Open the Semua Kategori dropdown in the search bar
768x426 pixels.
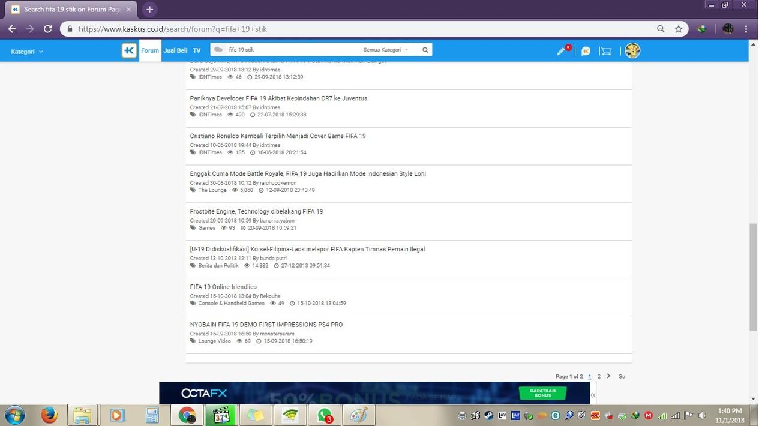385,50
